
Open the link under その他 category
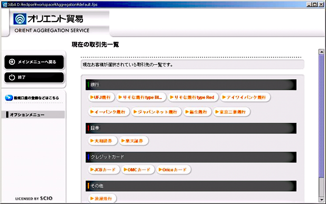tap(102, 198)
